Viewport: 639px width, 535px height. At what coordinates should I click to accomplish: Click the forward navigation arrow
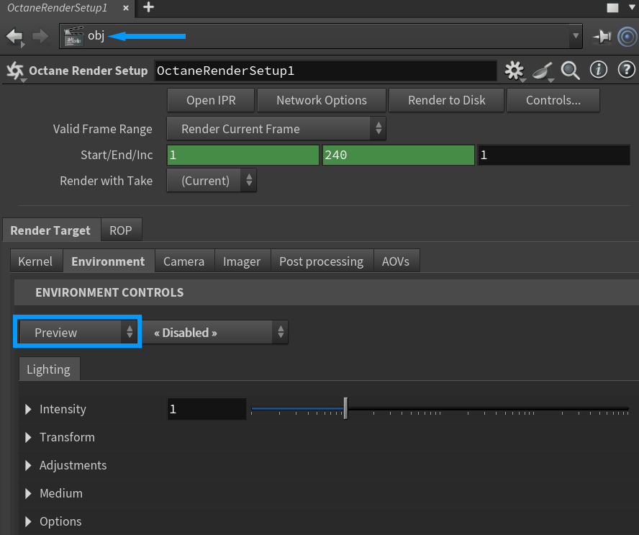40,36
